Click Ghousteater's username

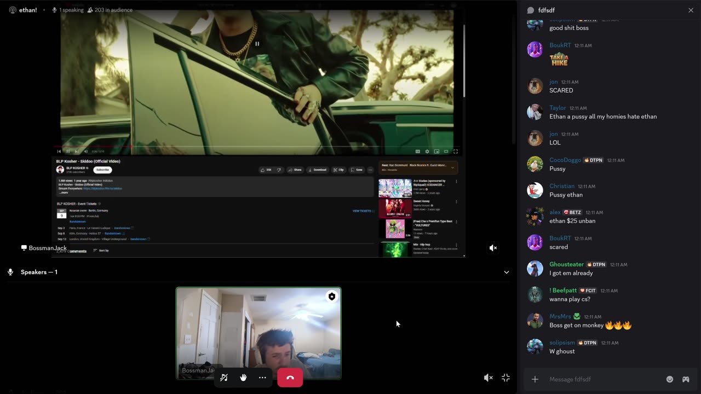(567, 264)
